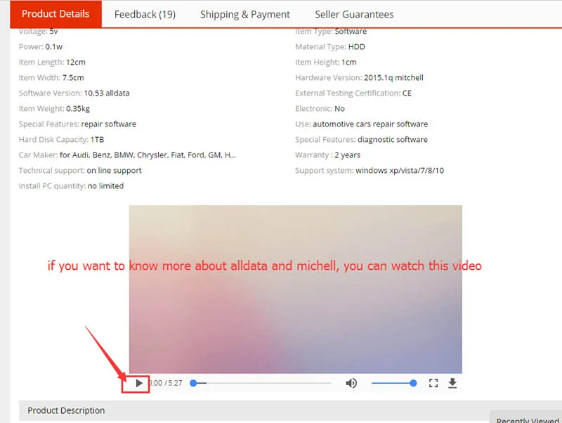Click the video volume slider
Screen dimensions: 562x423
click(x=394, y=383)
